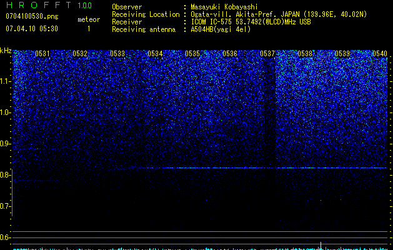Click observer name Masayuki Kobayashi
This screenshot has width=393, height=250.
click(x=224, y=7)
